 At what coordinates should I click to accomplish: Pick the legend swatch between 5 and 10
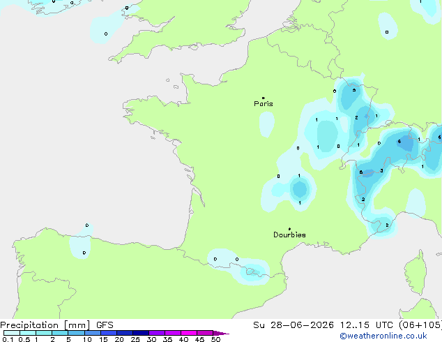coord(76,333)
